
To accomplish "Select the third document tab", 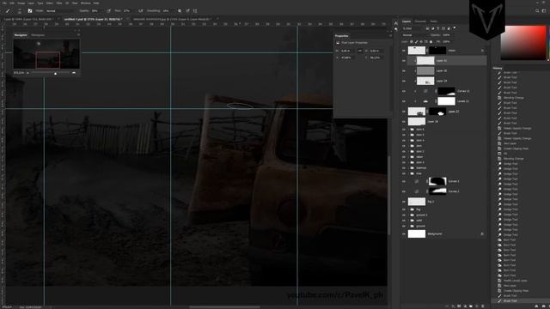I will point(172,19).
